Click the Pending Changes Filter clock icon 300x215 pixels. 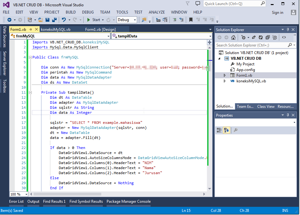243,37
